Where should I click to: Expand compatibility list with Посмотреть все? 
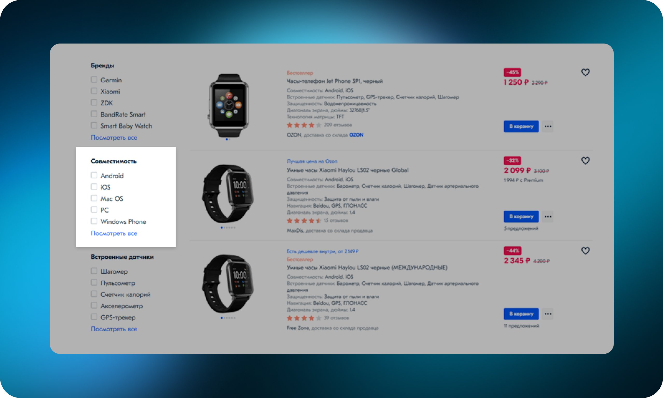click(x=114, y=233)
